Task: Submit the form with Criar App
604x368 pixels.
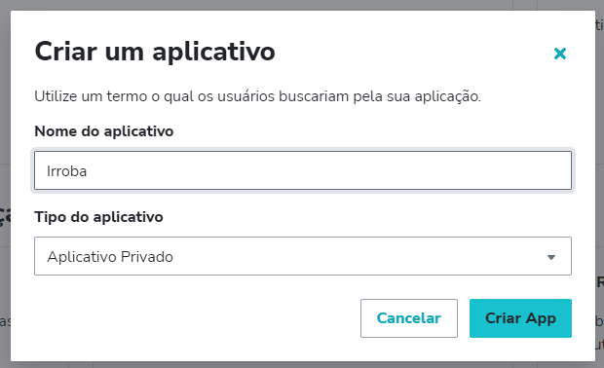Action: click(x=520, y=318)
